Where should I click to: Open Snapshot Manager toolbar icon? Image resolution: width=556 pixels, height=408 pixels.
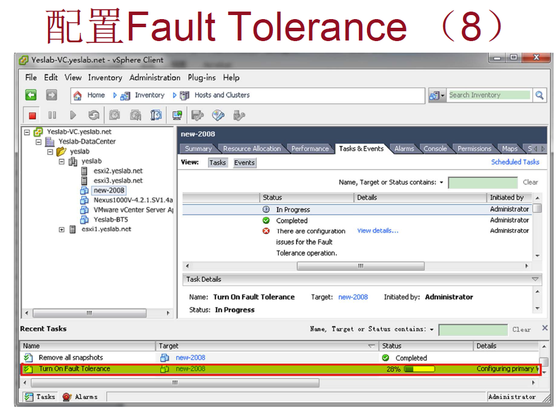(x=156, y=115)
